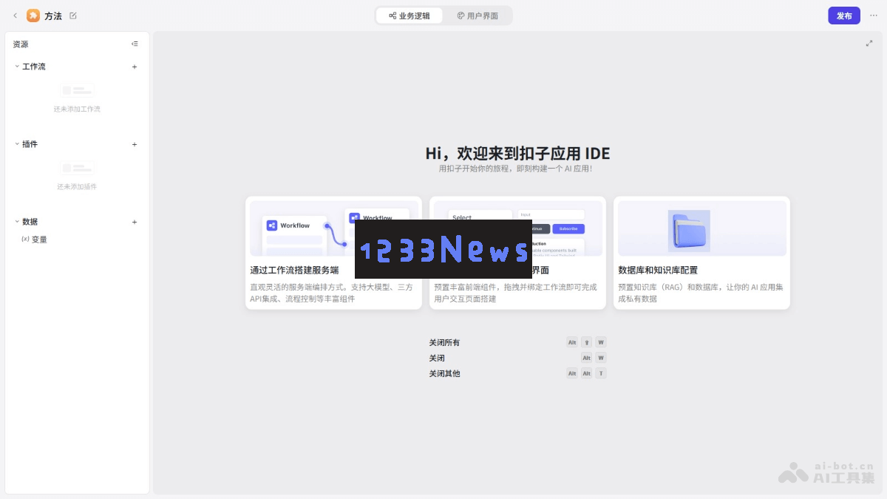The width and height of the screenshot is (887, 499).
Task: Click the 还未添加工作流 placeholder text
Action: click(77, 109)
